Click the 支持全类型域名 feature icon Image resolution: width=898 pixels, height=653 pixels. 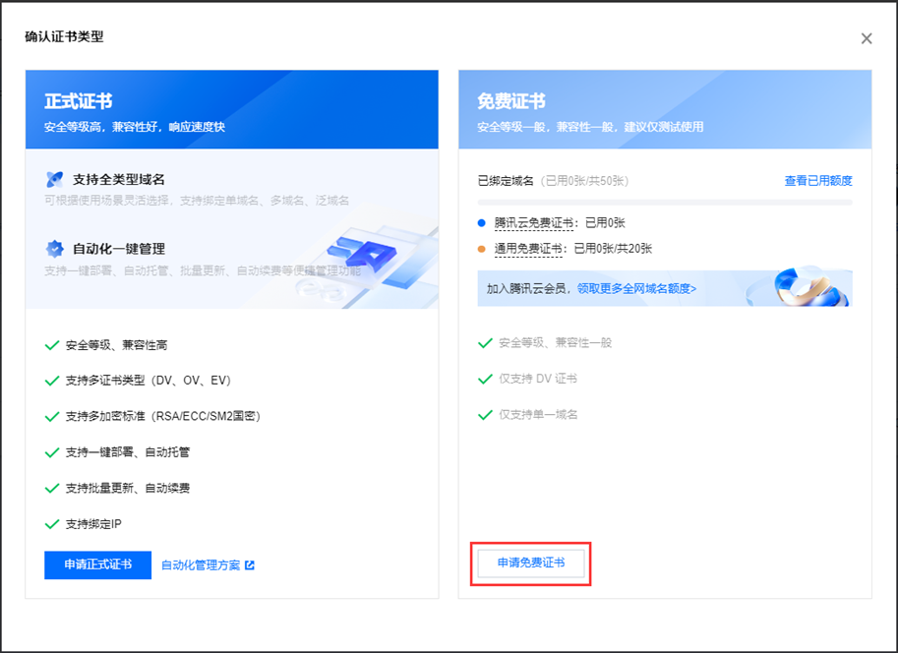pos(54,179)
